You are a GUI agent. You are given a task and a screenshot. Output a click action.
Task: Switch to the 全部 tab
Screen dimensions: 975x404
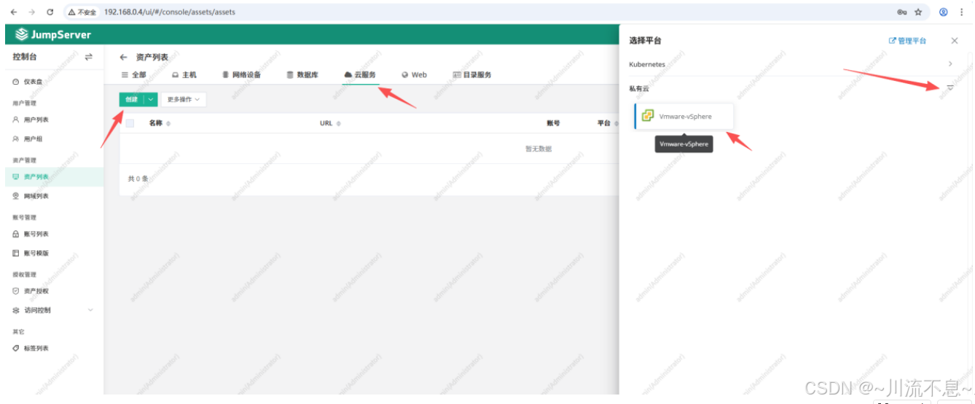[134, 74]
